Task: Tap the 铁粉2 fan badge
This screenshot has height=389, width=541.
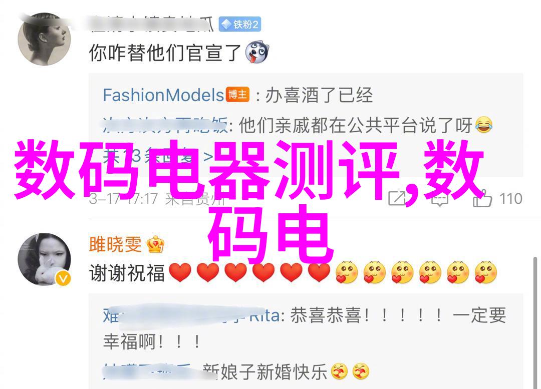Action: tap(240, 24)
